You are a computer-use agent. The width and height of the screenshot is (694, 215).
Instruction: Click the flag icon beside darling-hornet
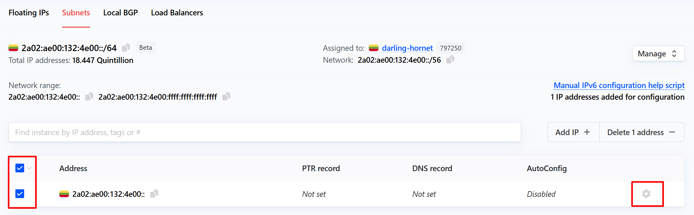click(x=373, y=48)
